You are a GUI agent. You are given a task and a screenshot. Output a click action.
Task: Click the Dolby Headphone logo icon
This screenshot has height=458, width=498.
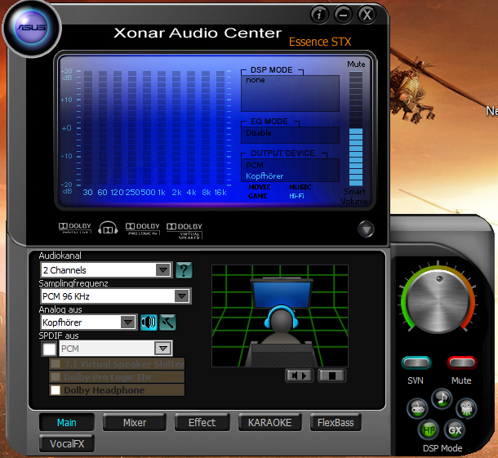108,229
